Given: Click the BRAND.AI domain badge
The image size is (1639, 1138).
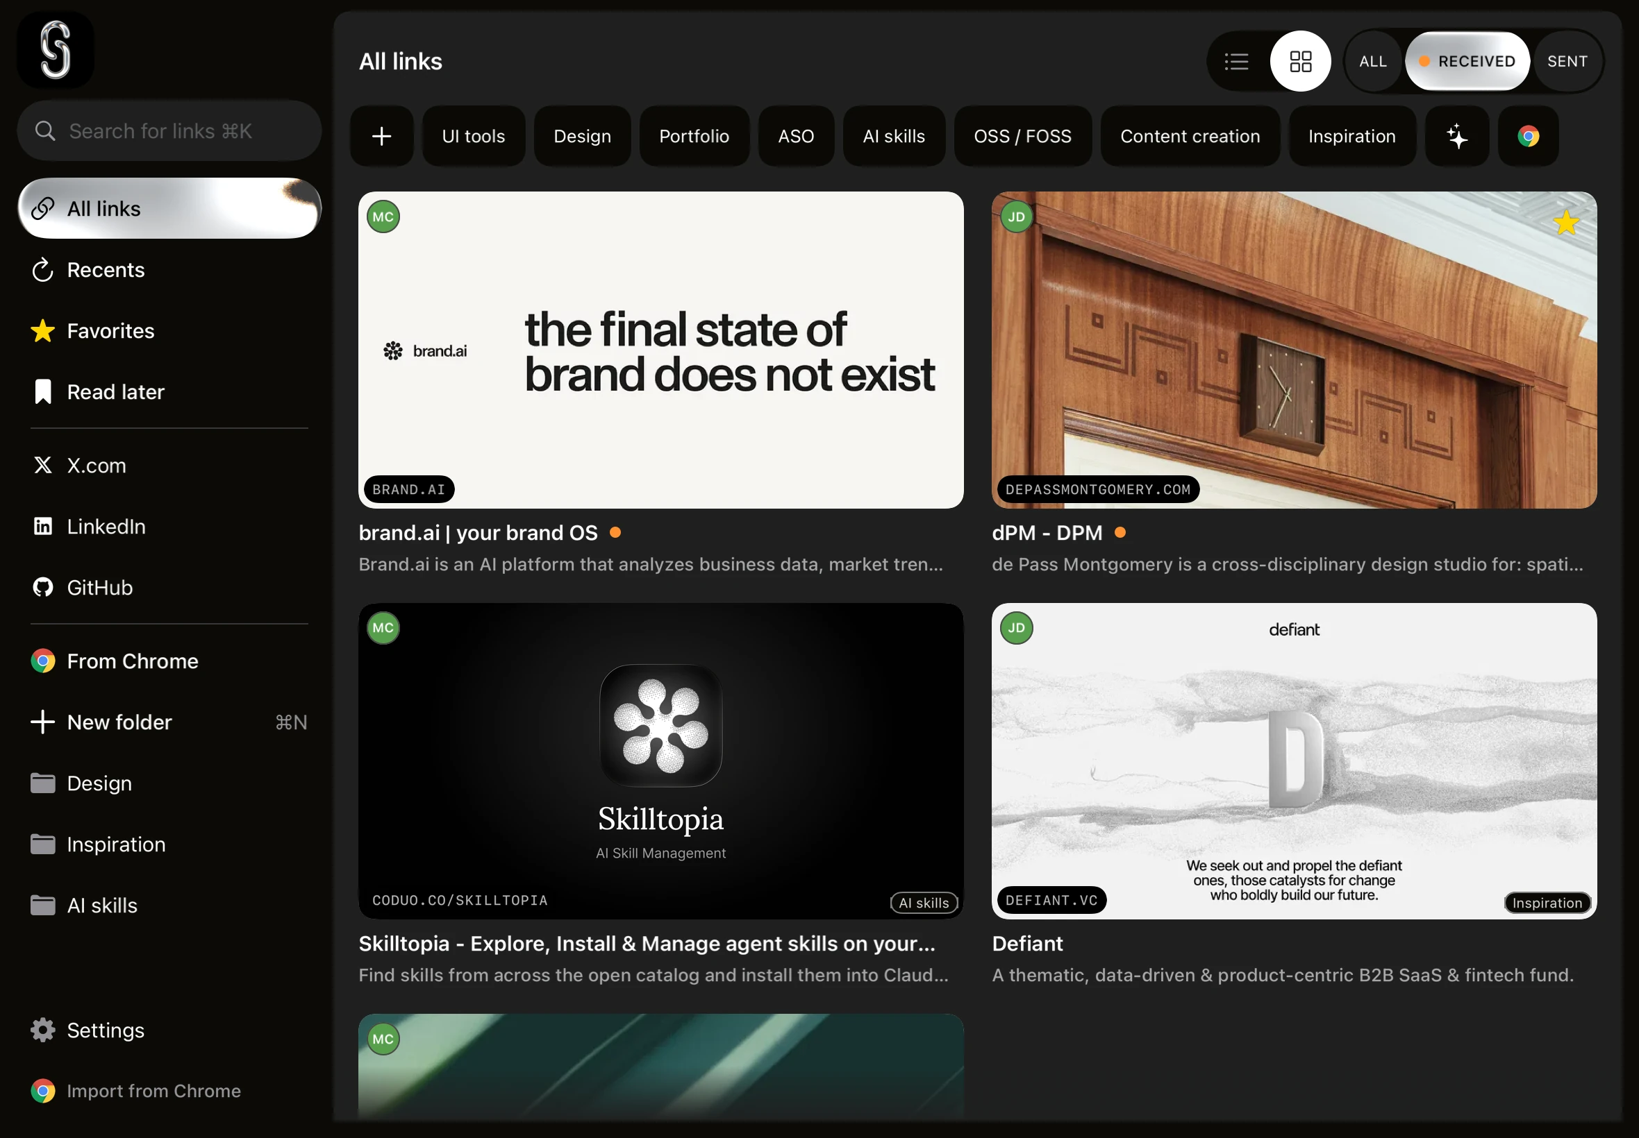Looking at the screenshot, I should [409, 489].
